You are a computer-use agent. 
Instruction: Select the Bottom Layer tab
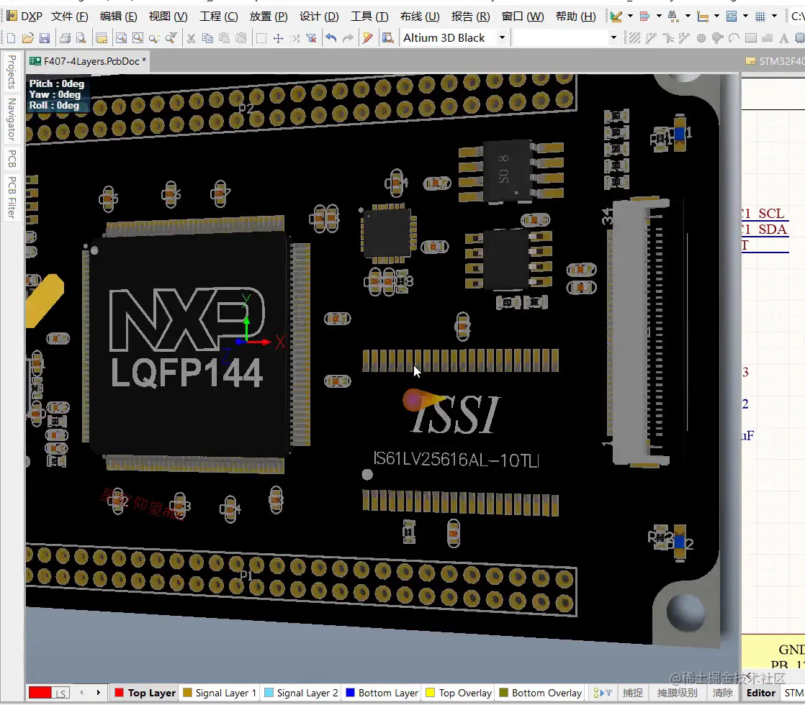click(x=382, y=693)
